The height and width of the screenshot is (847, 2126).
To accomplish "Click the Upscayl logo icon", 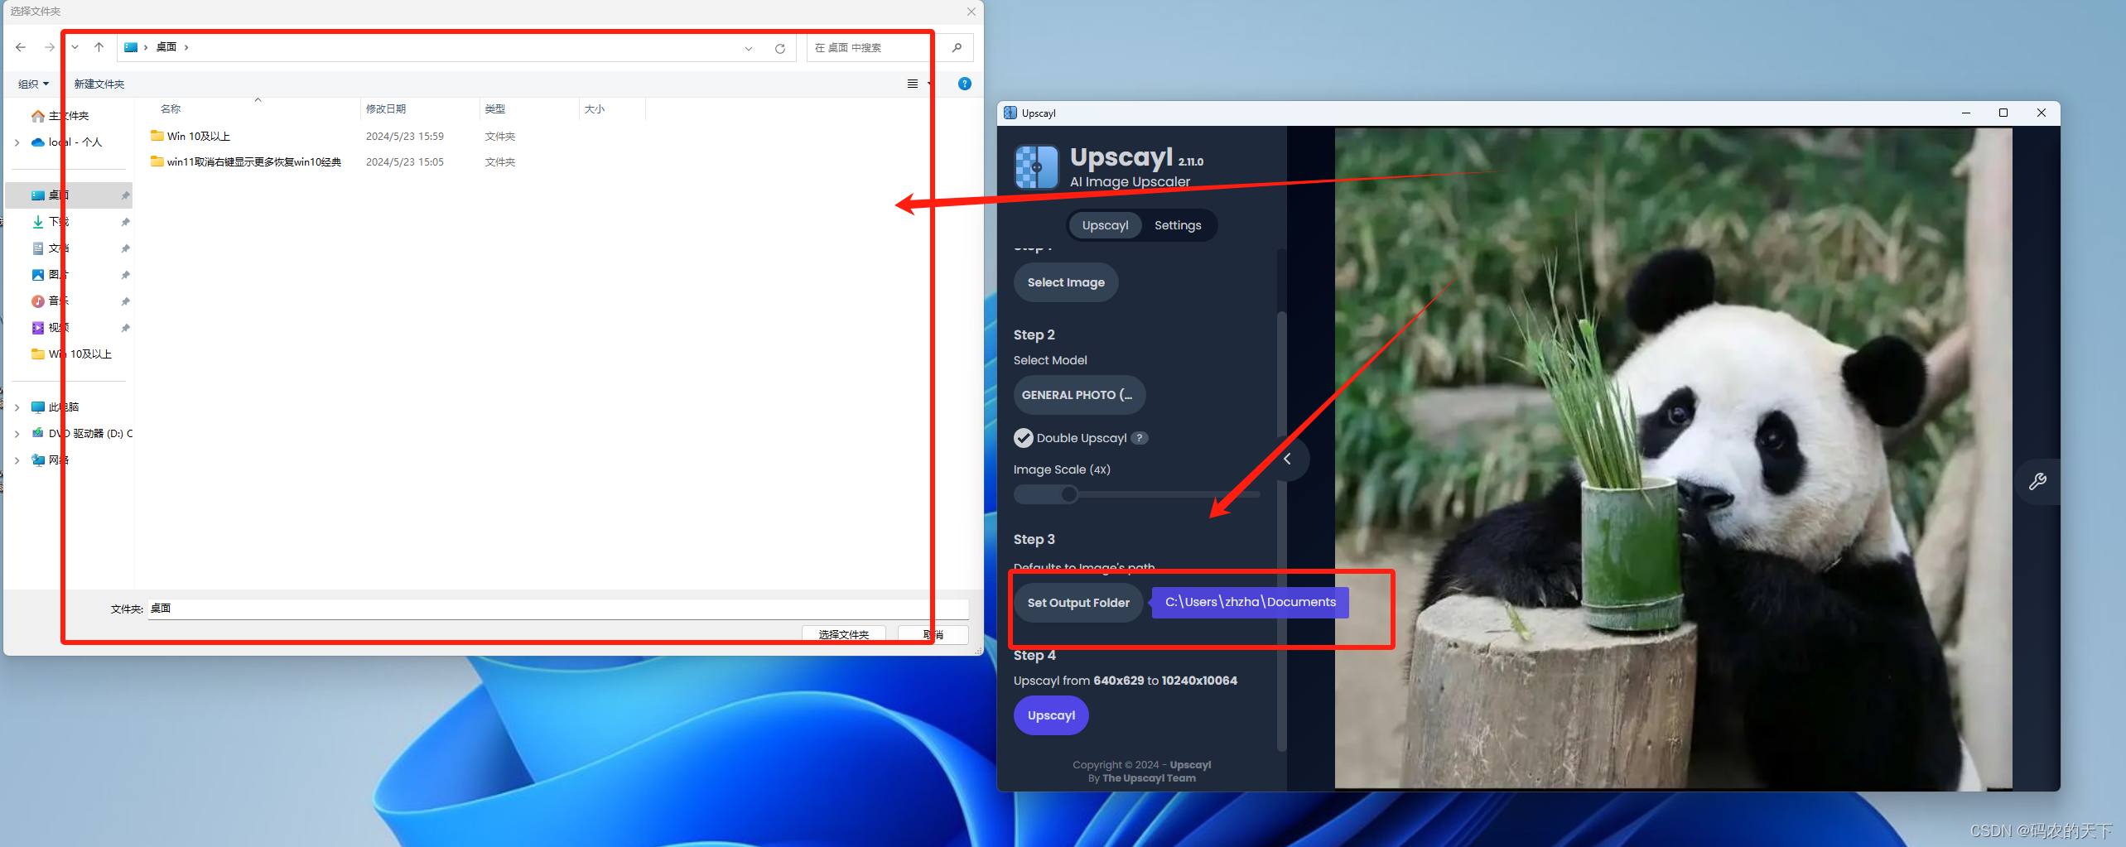I will coord(1036,167).
